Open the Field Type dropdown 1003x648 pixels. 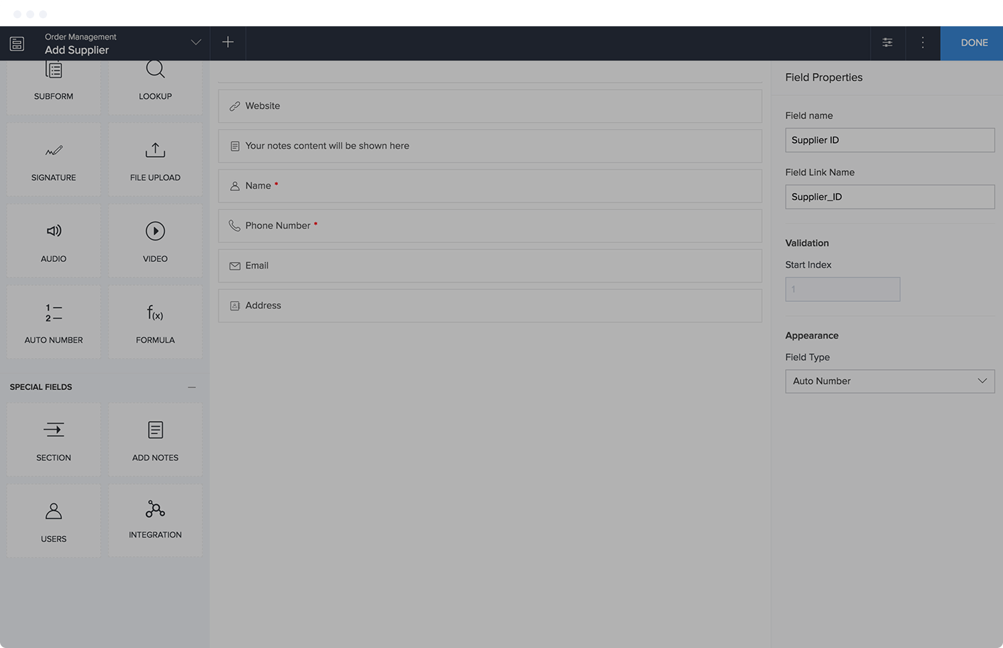[x=889, y=381]
